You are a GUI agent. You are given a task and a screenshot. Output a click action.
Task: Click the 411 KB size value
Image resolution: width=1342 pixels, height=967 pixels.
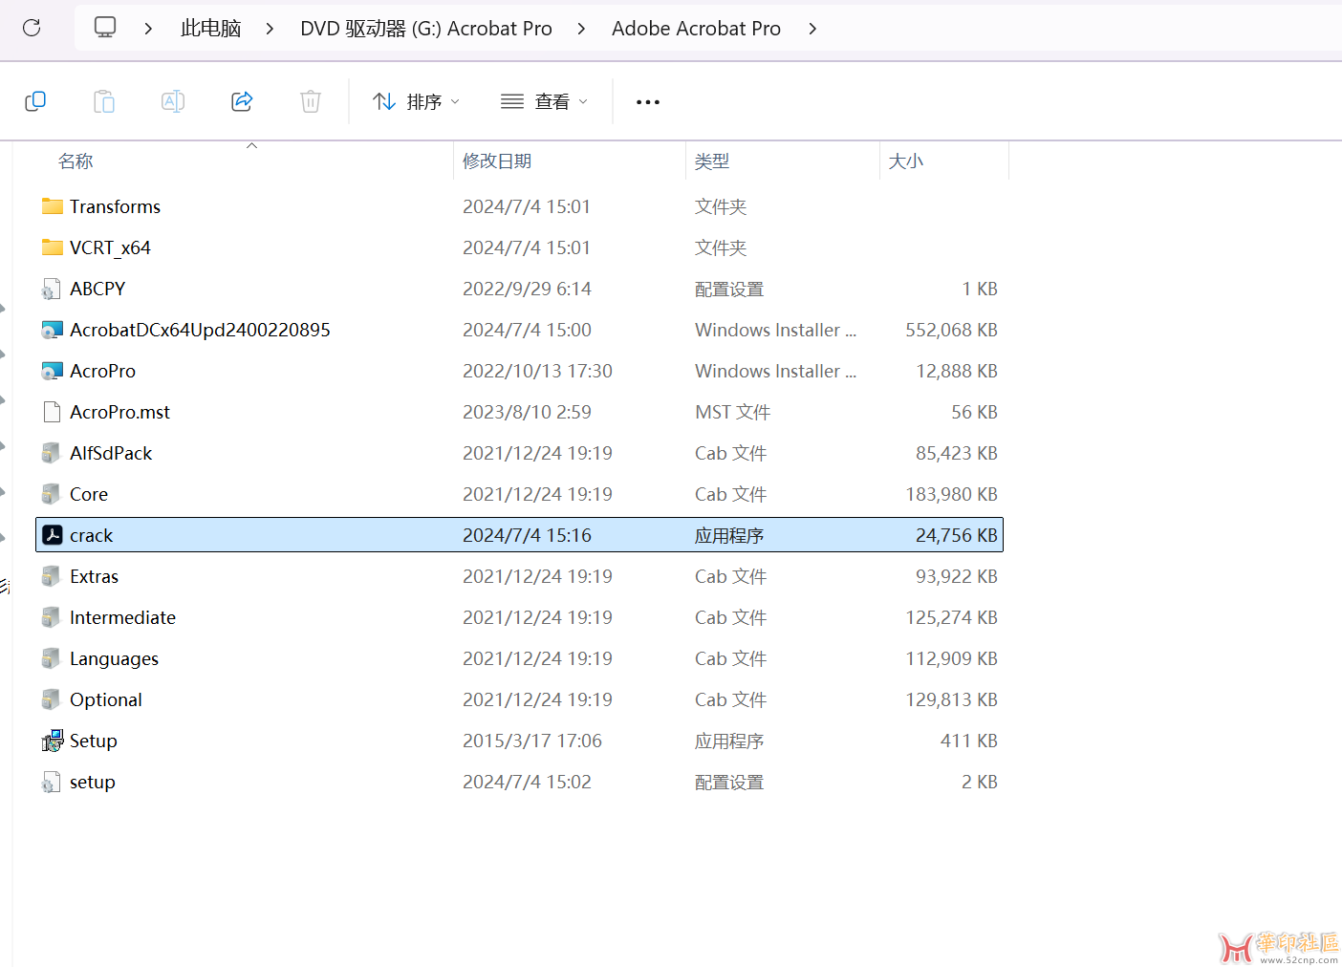[x=968, y=741]
